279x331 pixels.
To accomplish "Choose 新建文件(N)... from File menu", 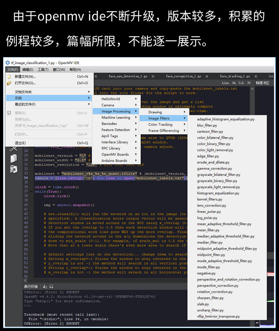I will [x=48, y=77].
